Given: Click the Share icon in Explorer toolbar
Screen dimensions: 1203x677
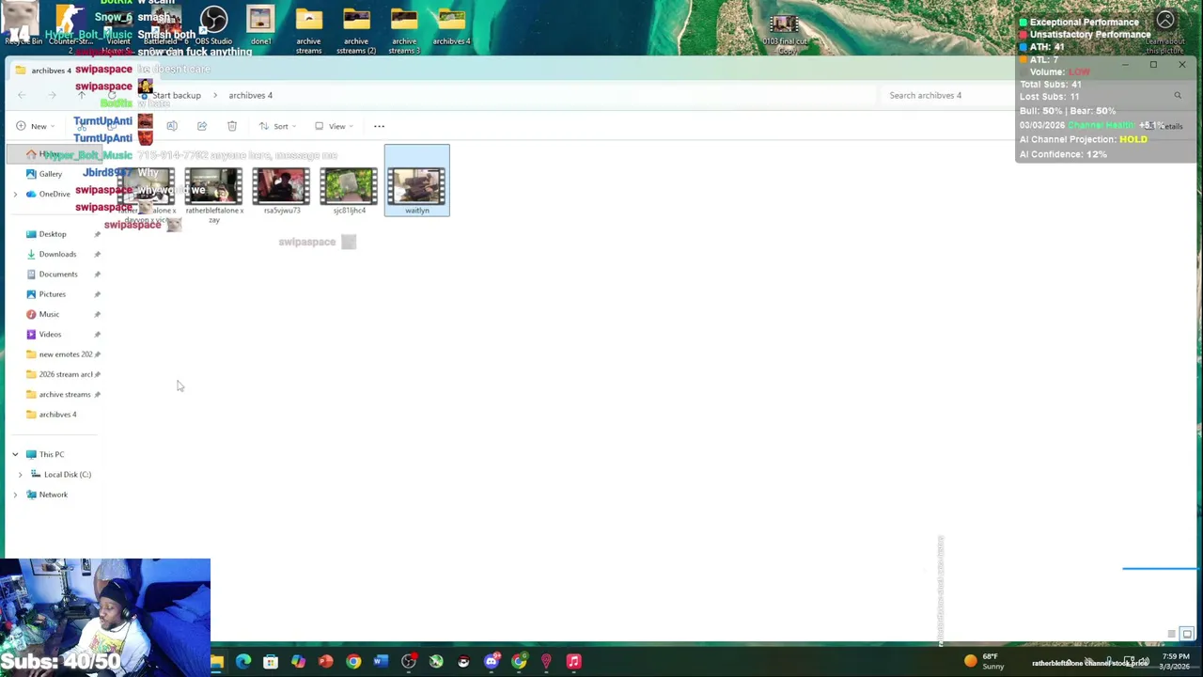Looking at the screenshot, I should 202,126.
